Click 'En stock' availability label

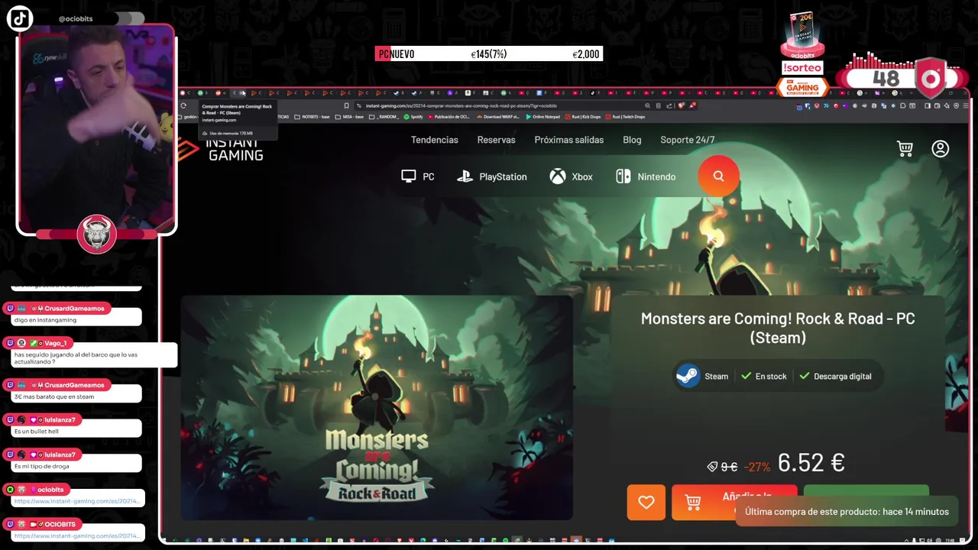[763, 376]
